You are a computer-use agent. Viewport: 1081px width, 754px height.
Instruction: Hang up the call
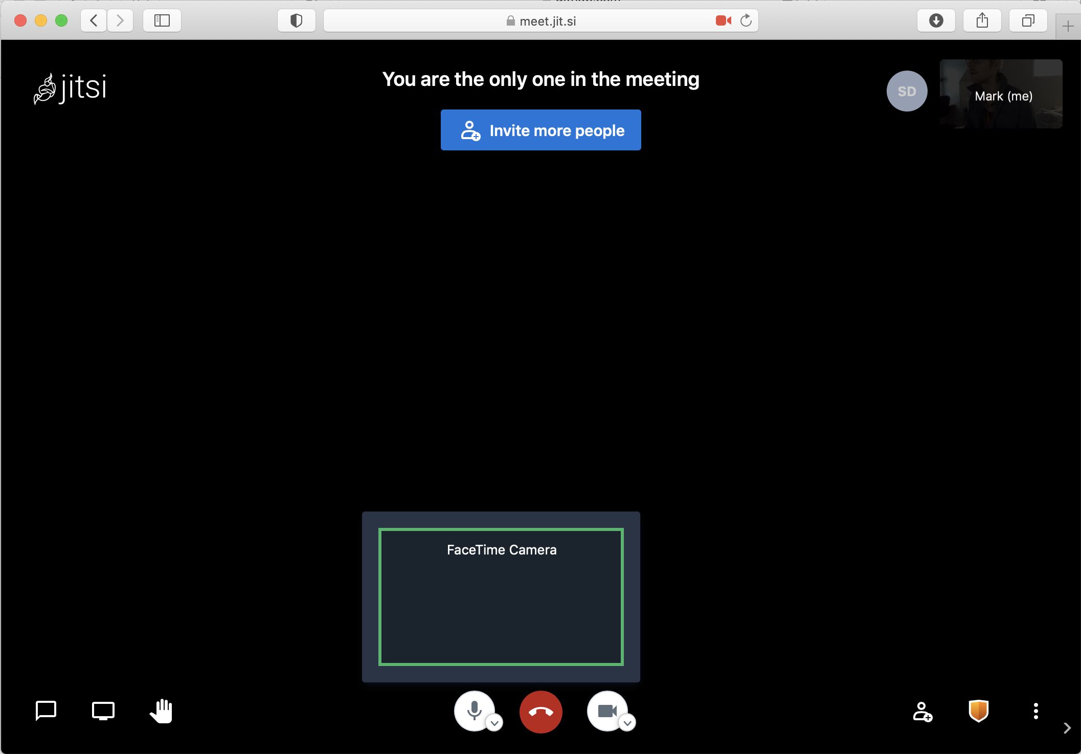[x=540, y=712]
